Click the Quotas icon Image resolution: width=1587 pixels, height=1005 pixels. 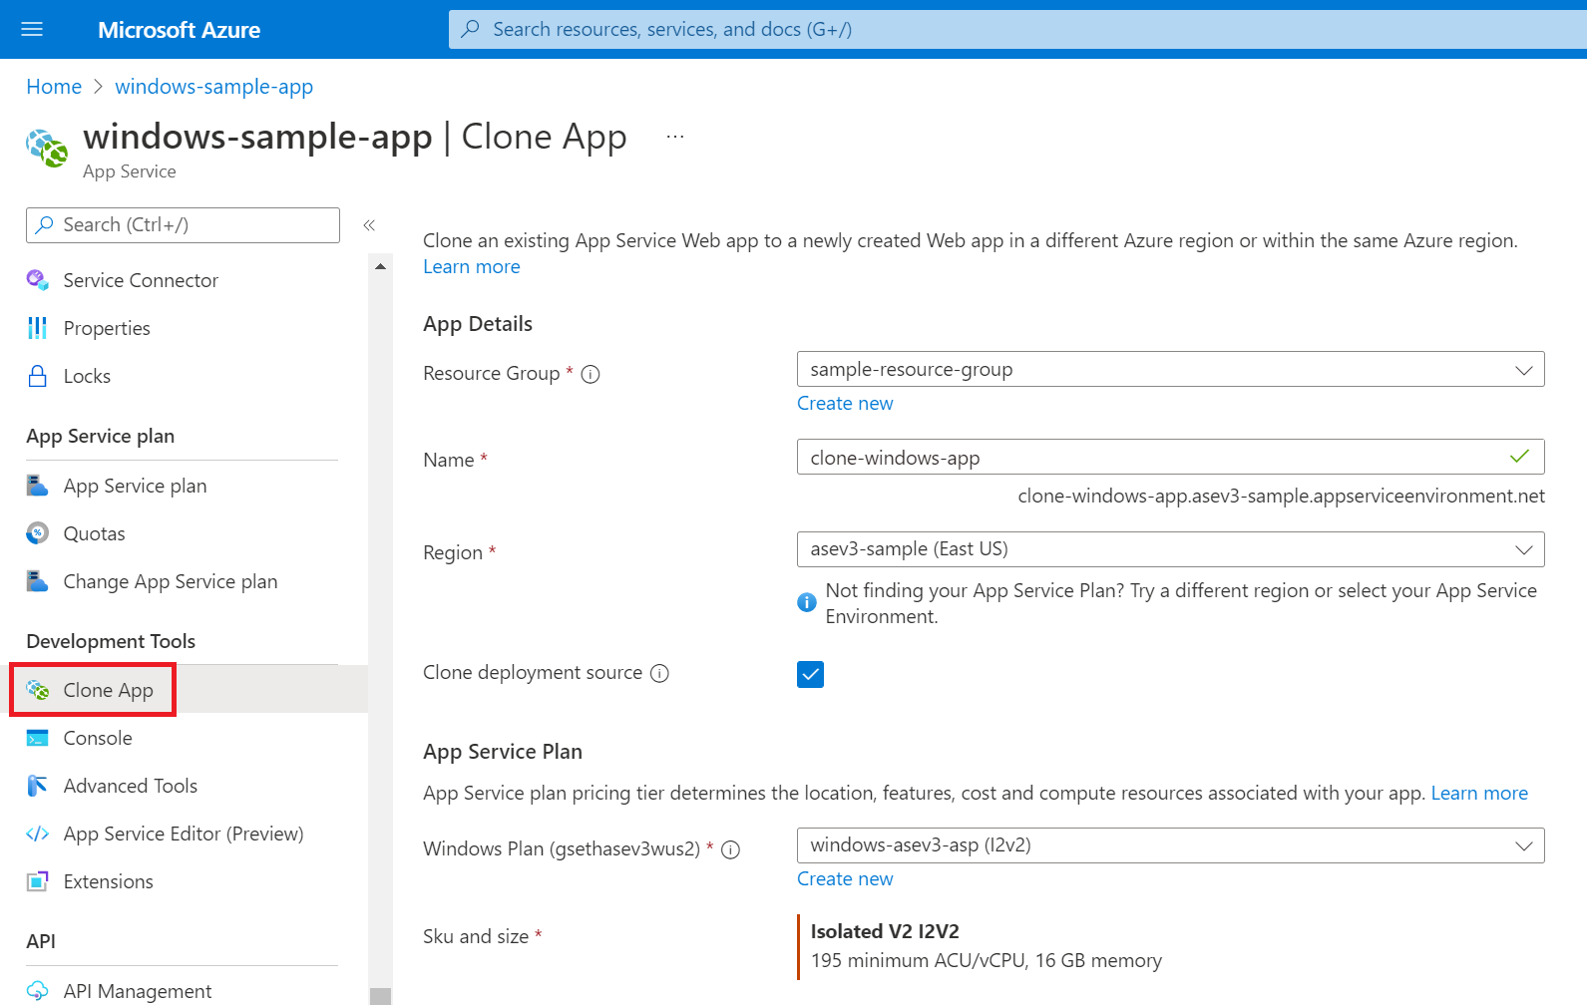(x=38, y=533)
